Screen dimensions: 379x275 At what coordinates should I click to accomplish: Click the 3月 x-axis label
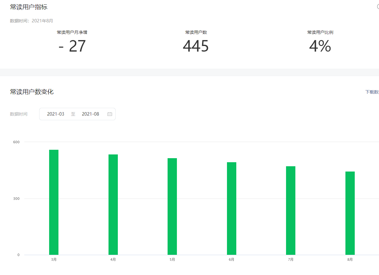54,259
